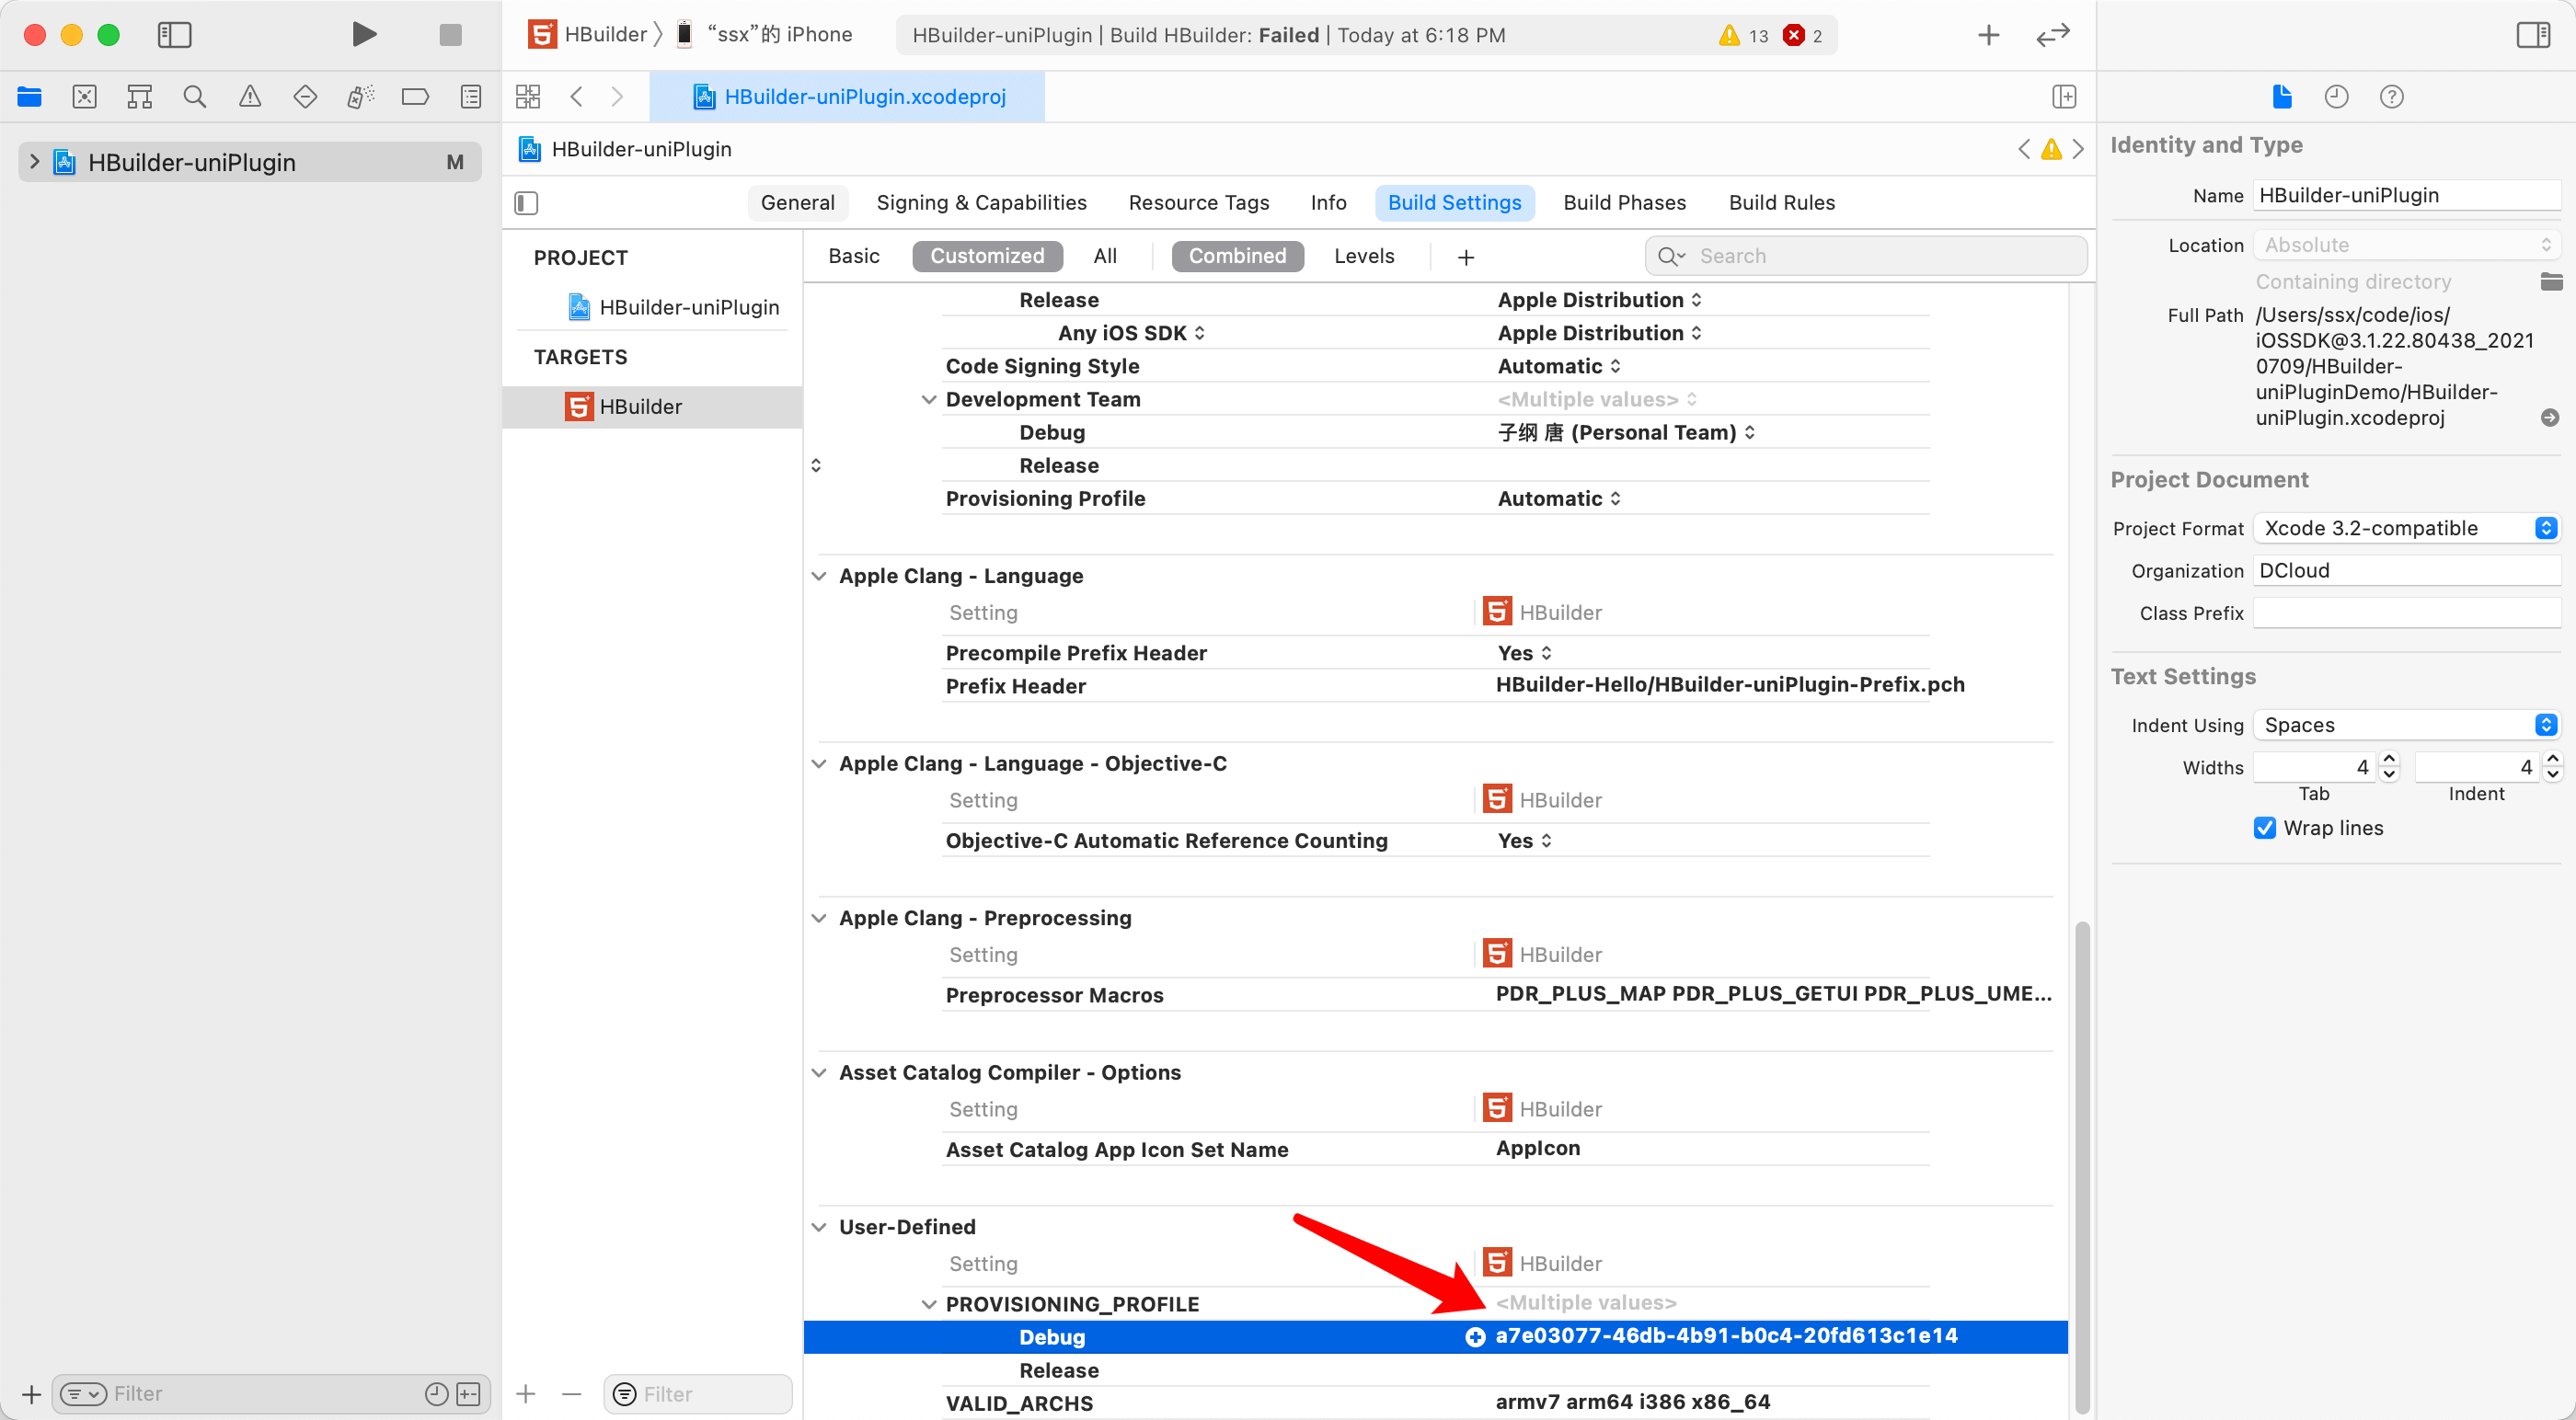
Task: Show the Quick Help inspector icon
Action: pos(2391,97)
